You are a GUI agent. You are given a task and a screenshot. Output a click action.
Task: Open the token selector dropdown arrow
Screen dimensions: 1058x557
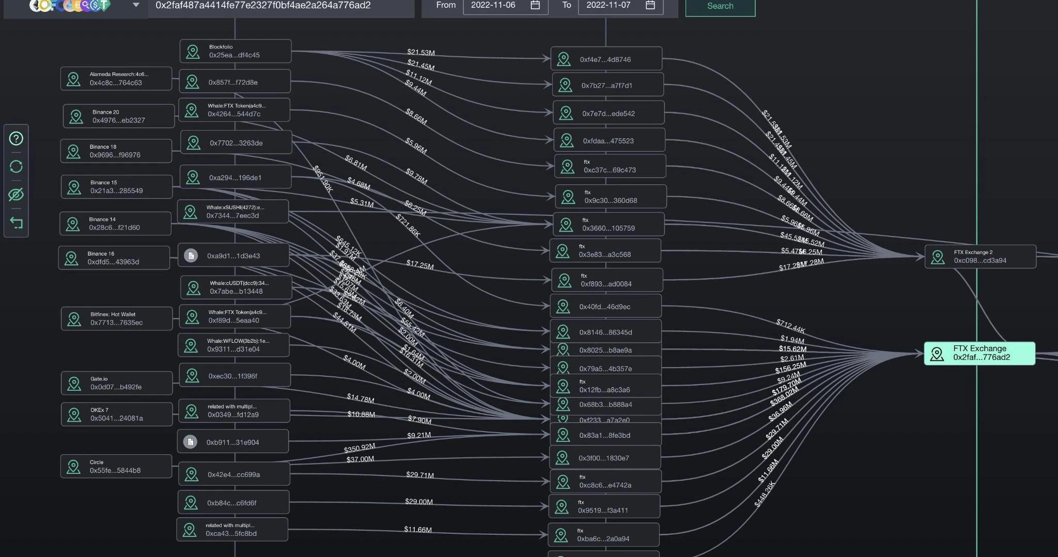tap(136, 5)
